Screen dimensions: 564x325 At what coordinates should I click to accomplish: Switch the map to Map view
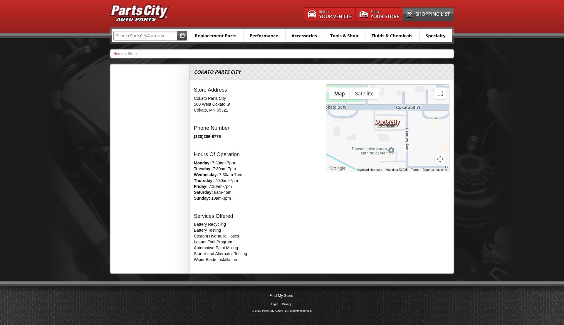[339, 94]
